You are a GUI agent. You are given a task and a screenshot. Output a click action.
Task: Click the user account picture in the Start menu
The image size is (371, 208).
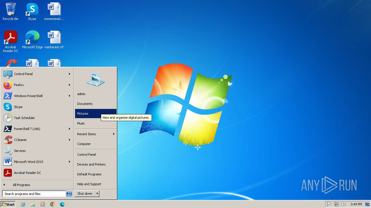point(96,79)
